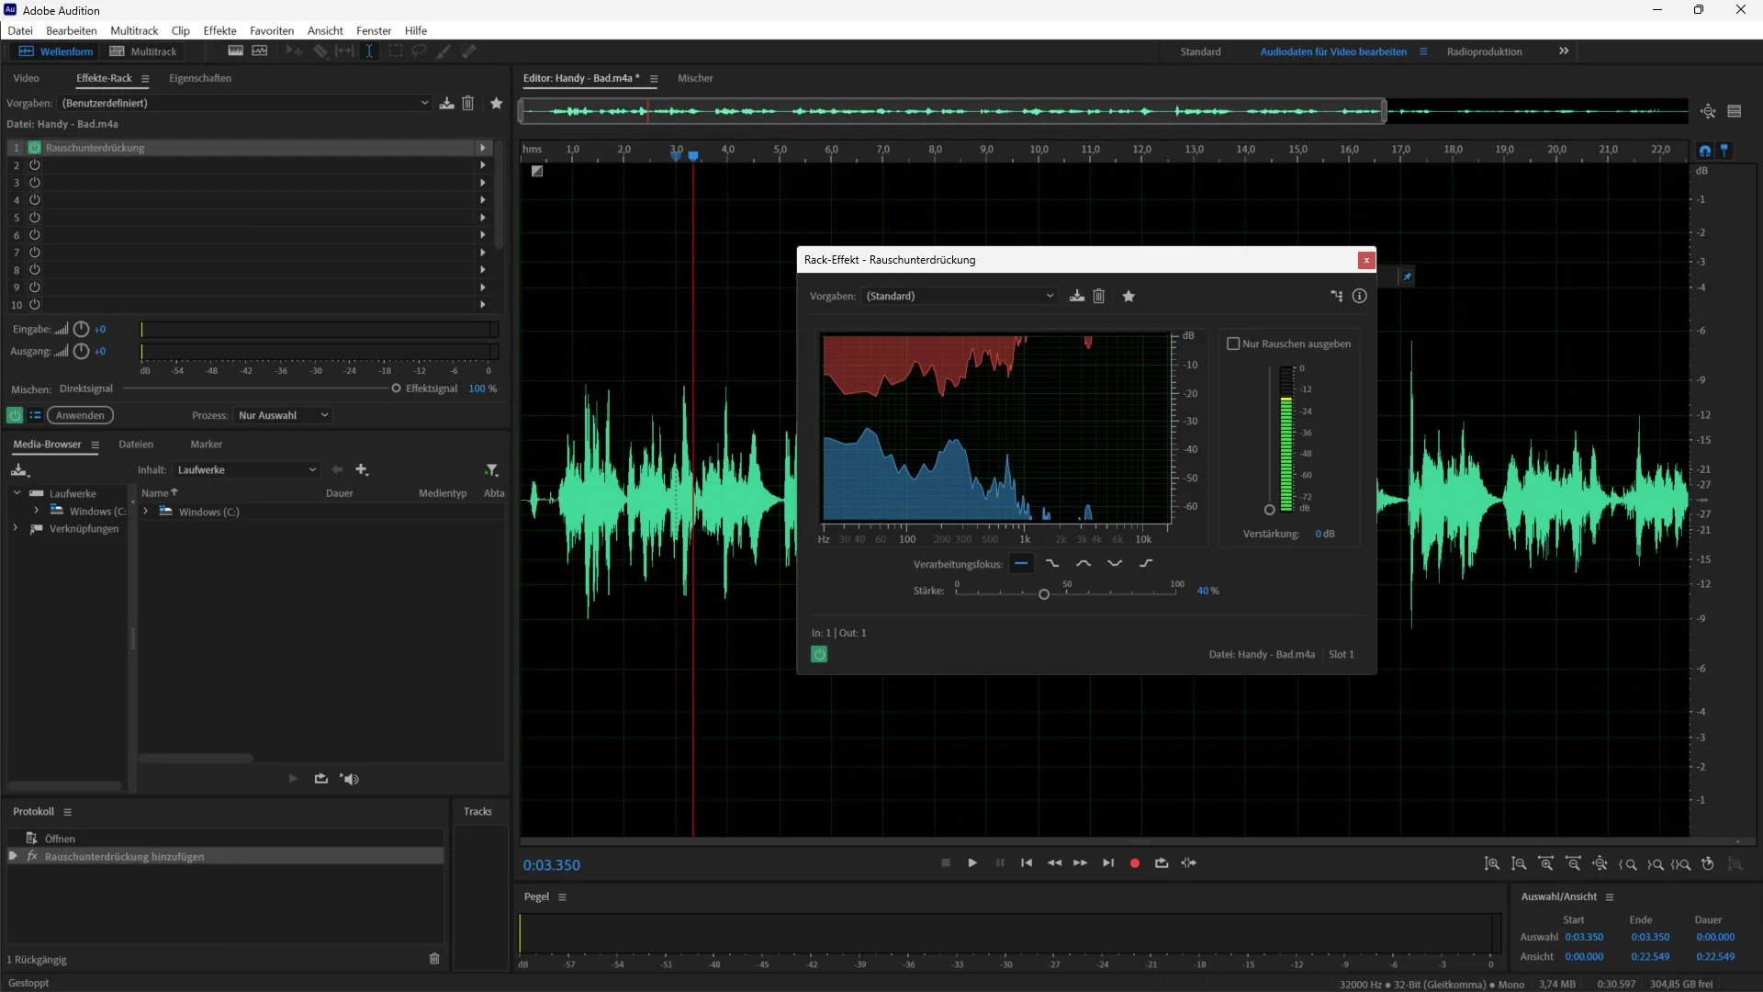
Task: Open the Effects Rack Vorgaben dropdown
Action: [245, 103]
